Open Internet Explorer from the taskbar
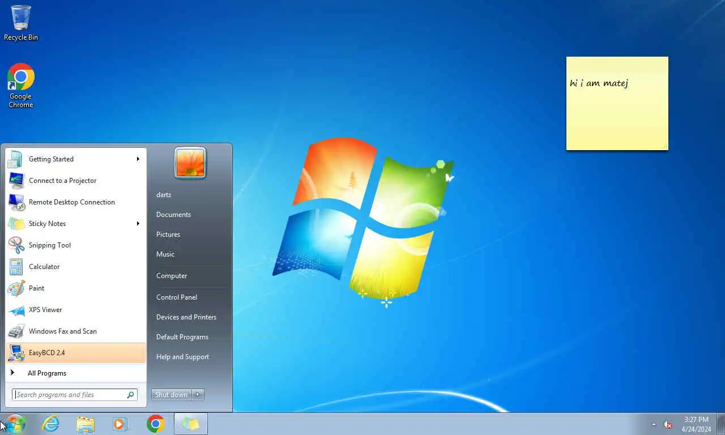The image size is (725, 435). 51,424
